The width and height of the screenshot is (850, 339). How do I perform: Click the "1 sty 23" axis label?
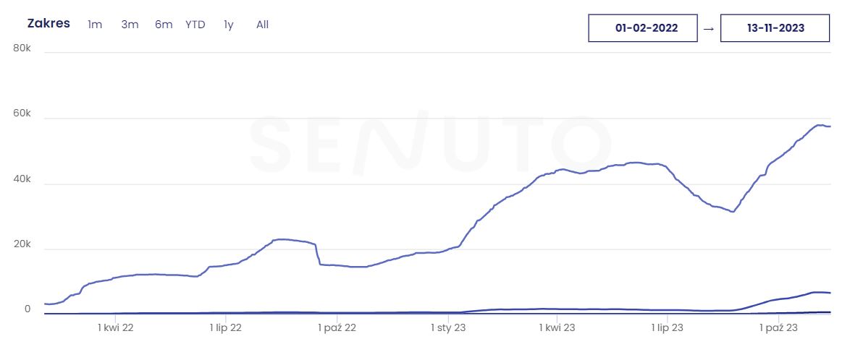point(449,327)
